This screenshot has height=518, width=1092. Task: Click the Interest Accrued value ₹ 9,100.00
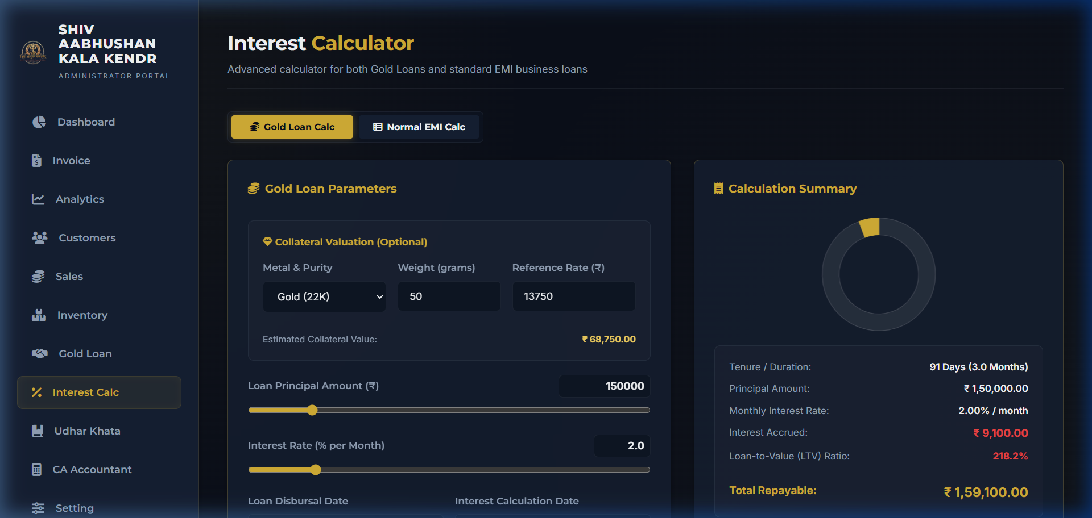pos(1000,433)
